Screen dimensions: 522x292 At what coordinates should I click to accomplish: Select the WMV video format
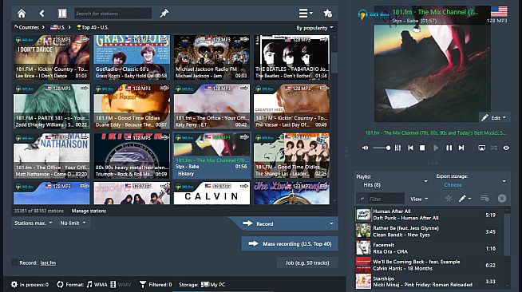tap(121, 284)
